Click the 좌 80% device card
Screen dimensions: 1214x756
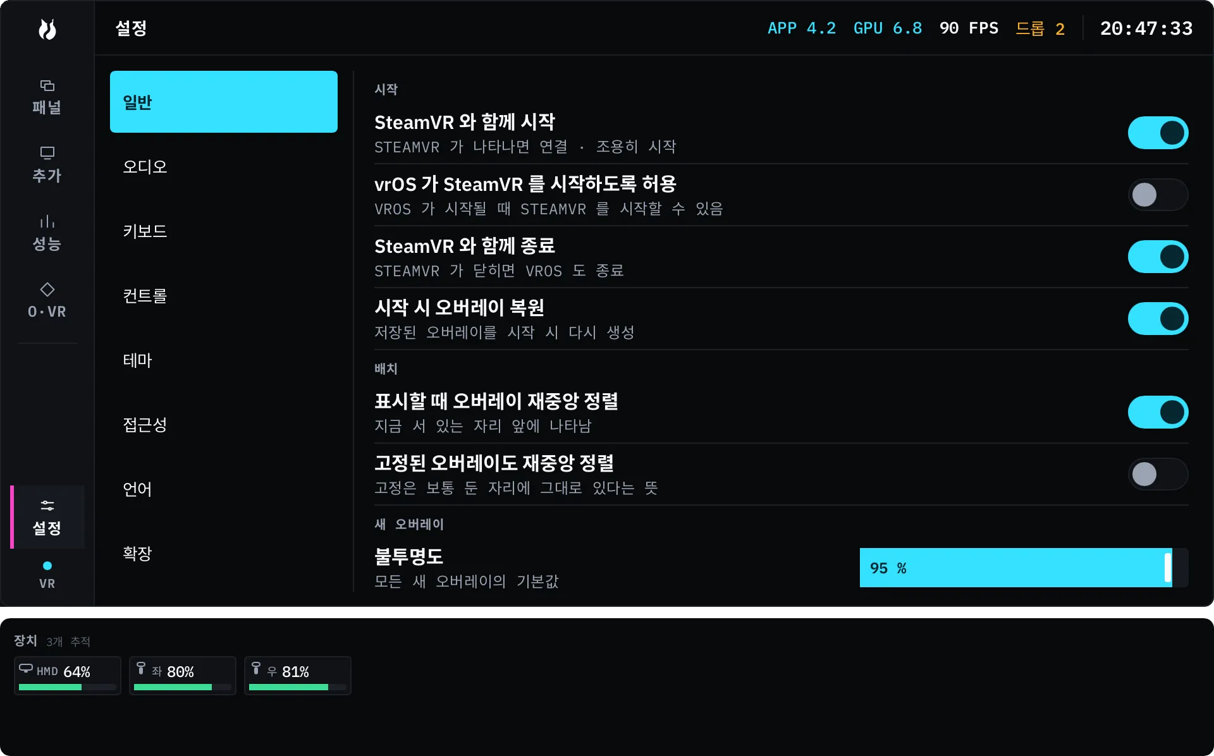[x=183, y=675]
